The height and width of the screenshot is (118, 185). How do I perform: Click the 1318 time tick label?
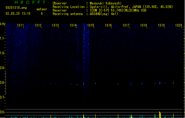[144, 25]
